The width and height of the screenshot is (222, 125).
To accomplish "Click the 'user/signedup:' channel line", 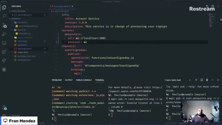I will 76,50.
